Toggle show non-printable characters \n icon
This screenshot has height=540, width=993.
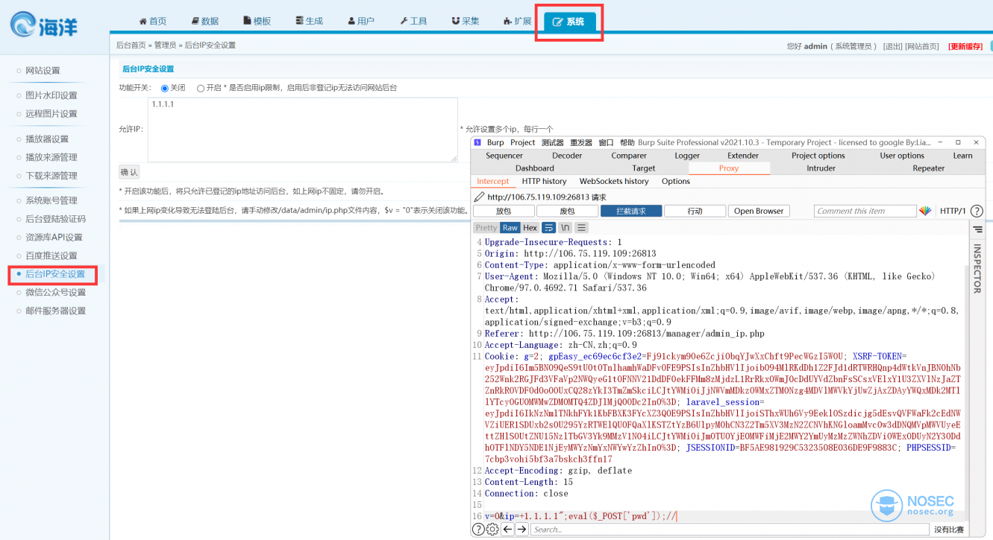(x=566, y=228)
